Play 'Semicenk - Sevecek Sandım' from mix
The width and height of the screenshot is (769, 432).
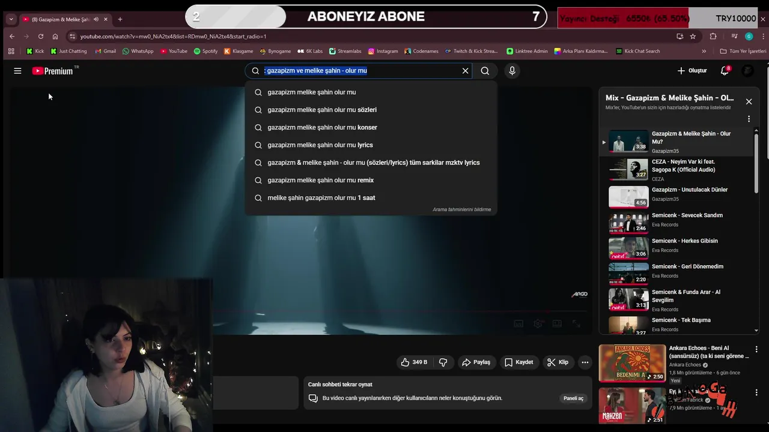(x=676, y=221)
